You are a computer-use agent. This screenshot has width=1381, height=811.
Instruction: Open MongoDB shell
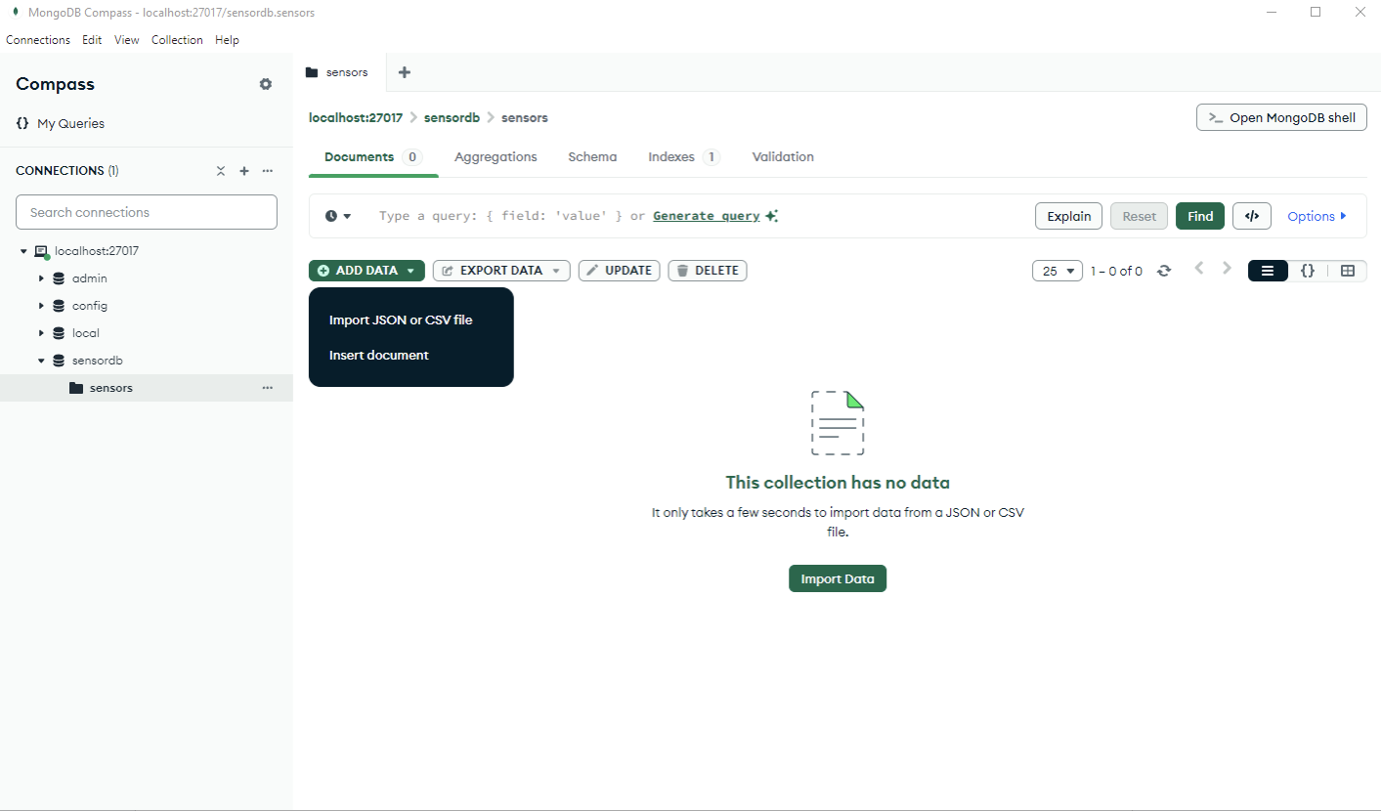pyautogui.click(x=1281, y=117)
